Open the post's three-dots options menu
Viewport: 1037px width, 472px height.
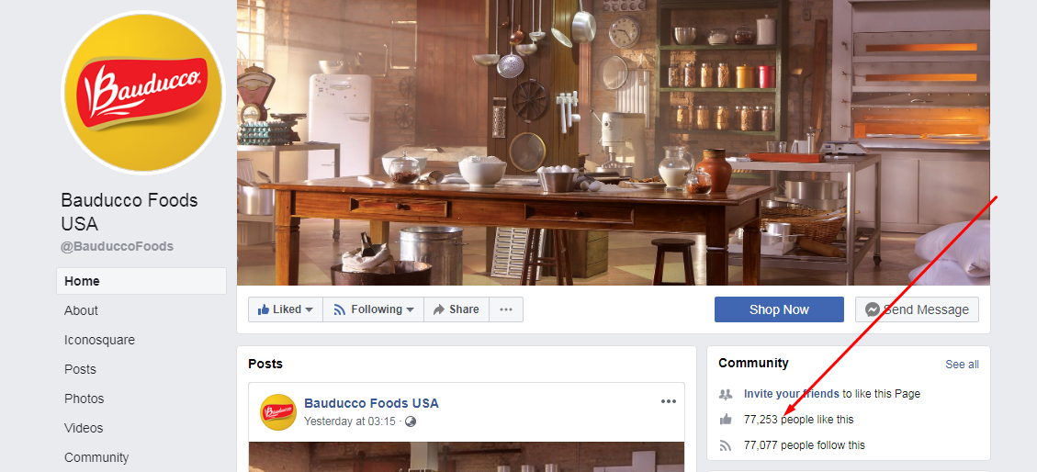coord(669,401)
